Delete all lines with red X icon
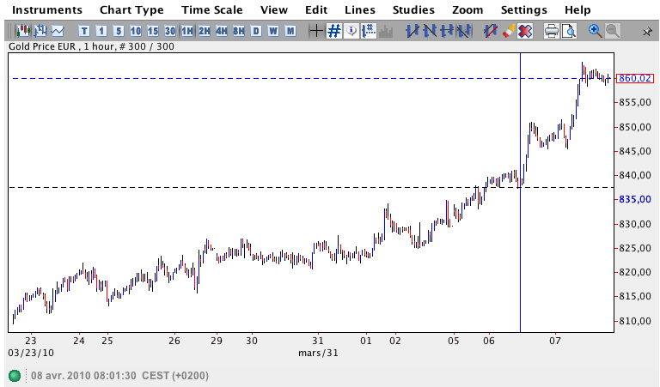660x387 pixels. [525, 31]
